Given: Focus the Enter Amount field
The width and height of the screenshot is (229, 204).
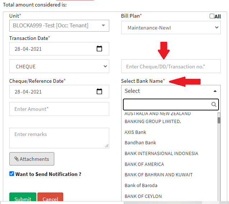Looking at the screenshot, I should [59, 109].
